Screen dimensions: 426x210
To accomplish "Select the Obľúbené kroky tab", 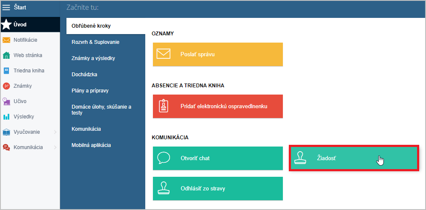I will click(91, 26).
